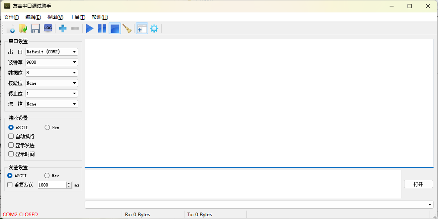Select Hex under 接收设置

point(52,128)
